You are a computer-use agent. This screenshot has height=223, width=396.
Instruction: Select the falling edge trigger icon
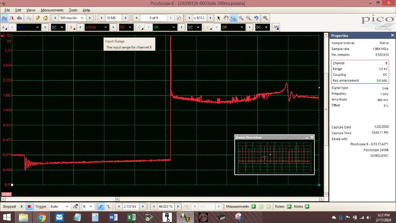tap(109, 207)
